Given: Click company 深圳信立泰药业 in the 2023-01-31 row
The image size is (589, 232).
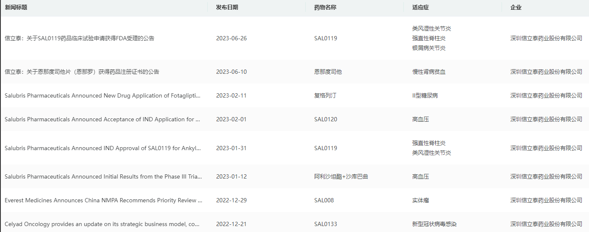Looking at the screenshot, I should pos(546,148).
